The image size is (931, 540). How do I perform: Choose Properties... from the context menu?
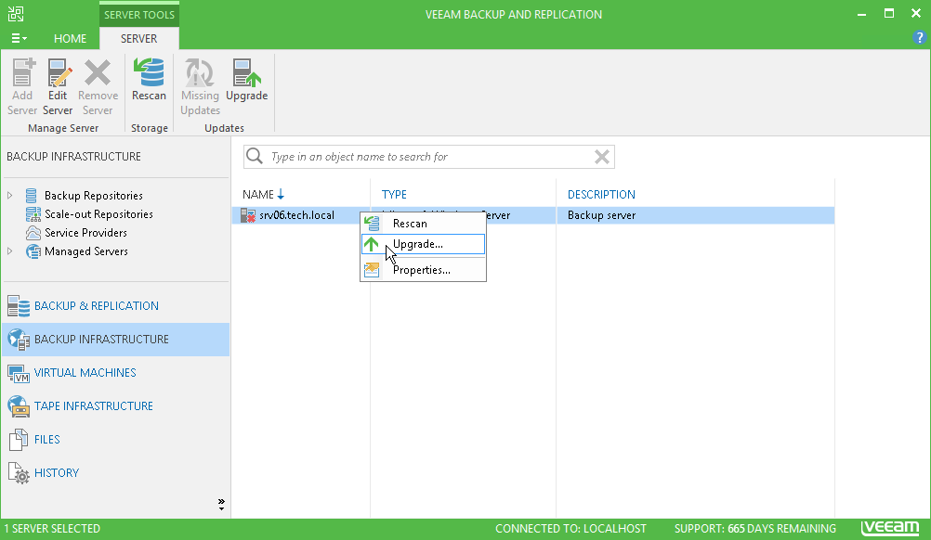tap(424, 270)
